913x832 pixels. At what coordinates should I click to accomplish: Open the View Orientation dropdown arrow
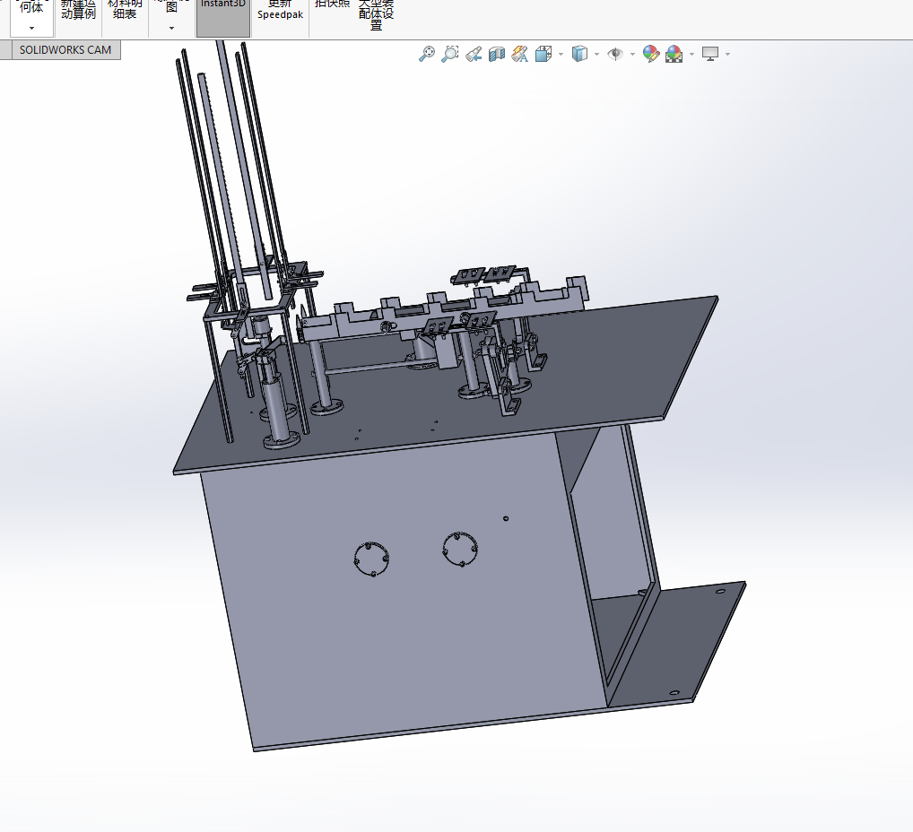pos(561,54)
